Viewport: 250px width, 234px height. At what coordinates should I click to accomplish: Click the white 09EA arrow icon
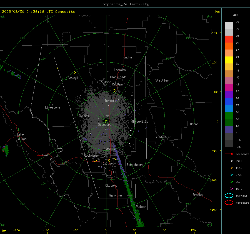[x=229, y=161]
